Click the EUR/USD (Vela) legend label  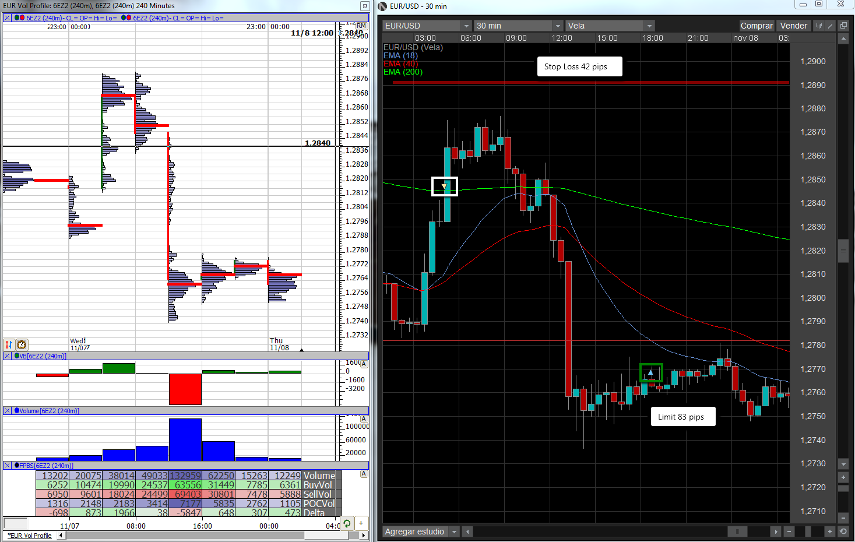coord(413,47)
